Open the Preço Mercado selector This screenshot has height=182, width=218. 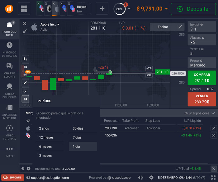tap(202, 63)
